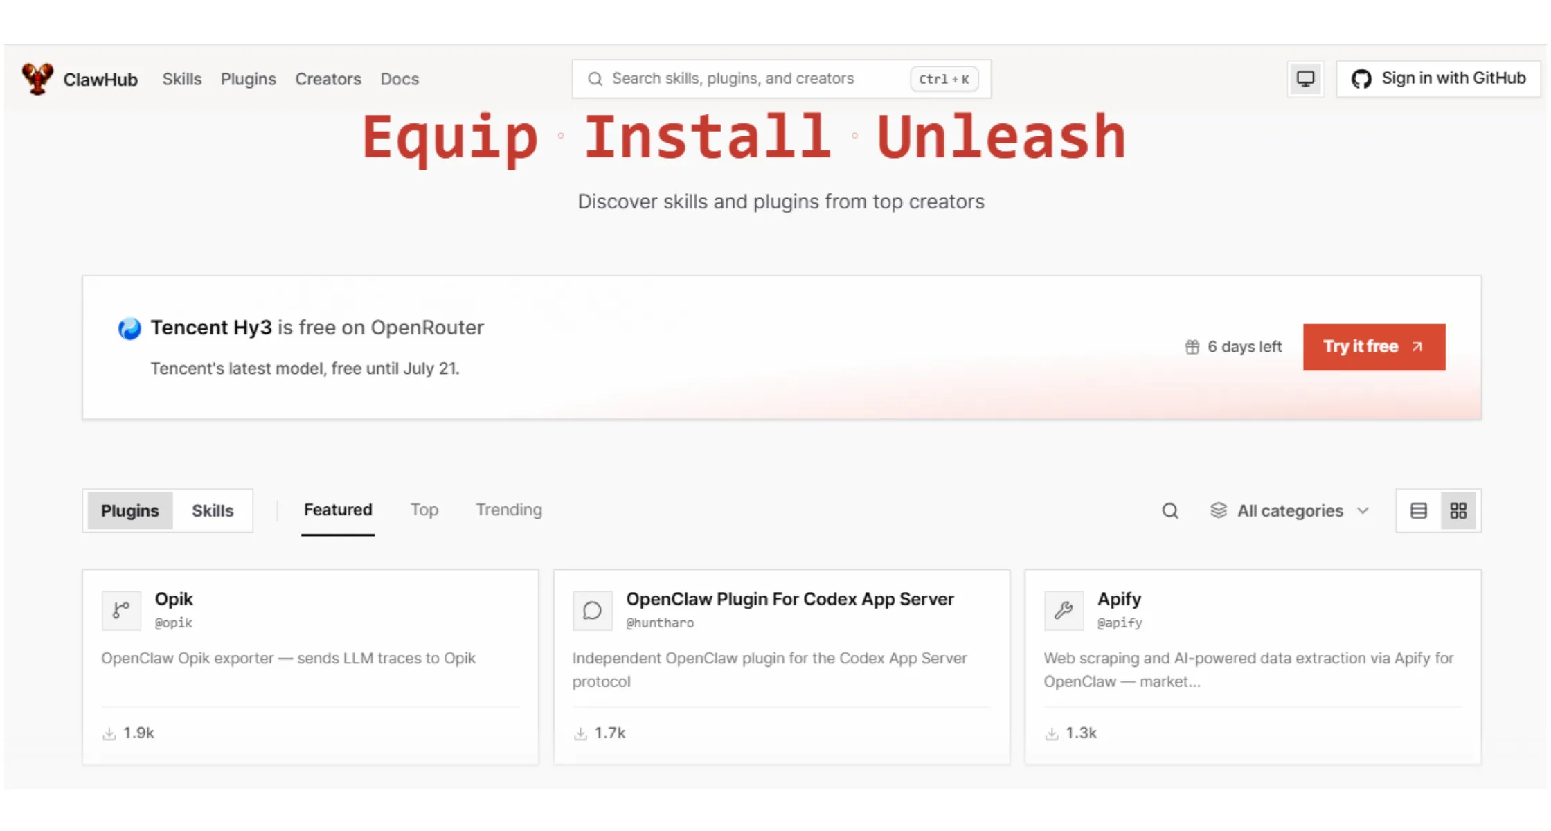This screenshot has height=831, width=1551.
Task: Open OpenClaw Plugin For Codex App Server title
Action: pyautogui.click(x=790, y=599)
